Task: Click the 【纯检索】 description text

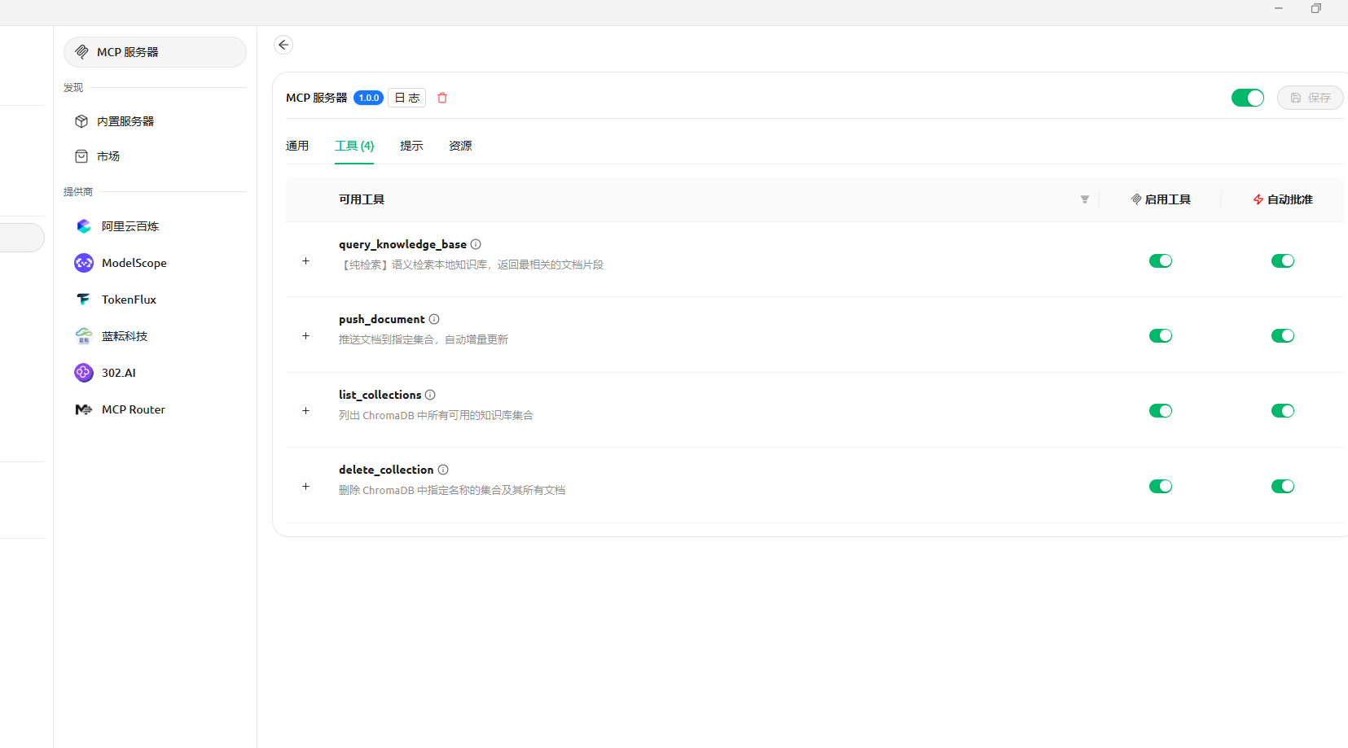Action: click(x=472, y=265)
